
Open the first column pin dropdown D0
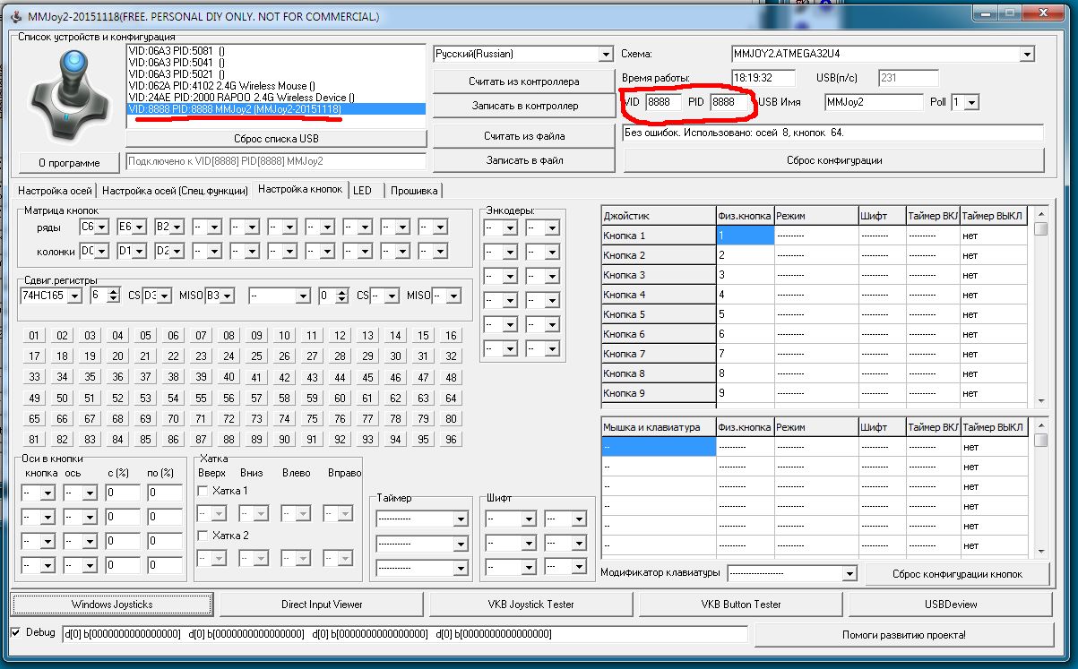pyautogui.click(x=101, y=251)
